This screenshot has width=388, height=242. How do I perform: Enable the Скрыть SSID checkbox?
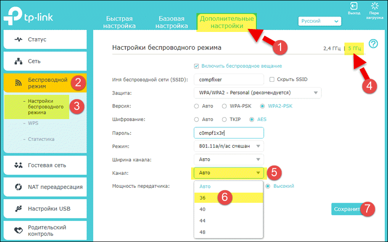[x=272, y=79]
